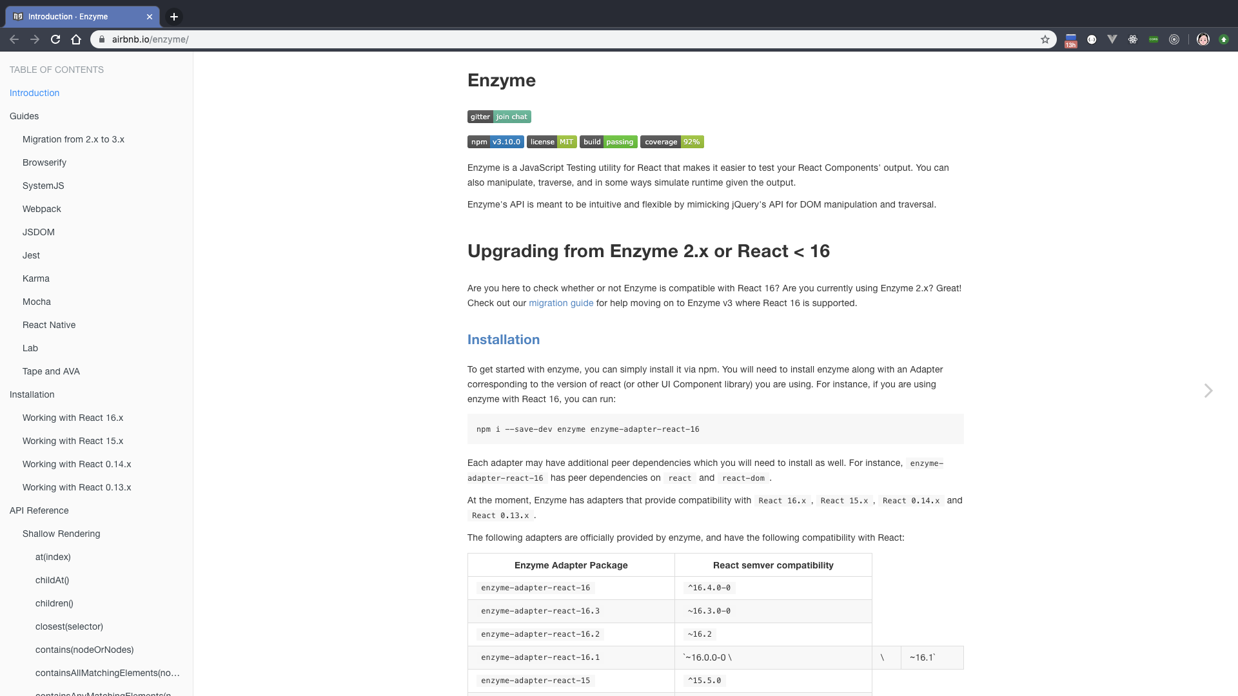Click the Vue devtools extension icon
Image resolution: width=1238 pixels, height=696 pixels.
pyautogui.click(x=1112, y=39)
